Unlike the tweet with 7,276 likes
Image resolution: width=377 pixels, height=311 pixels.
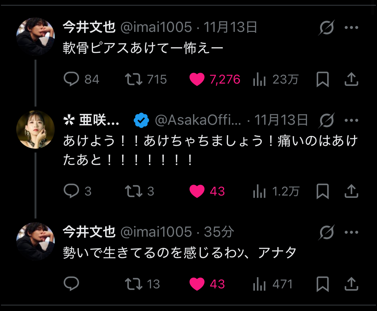[197, 79]
